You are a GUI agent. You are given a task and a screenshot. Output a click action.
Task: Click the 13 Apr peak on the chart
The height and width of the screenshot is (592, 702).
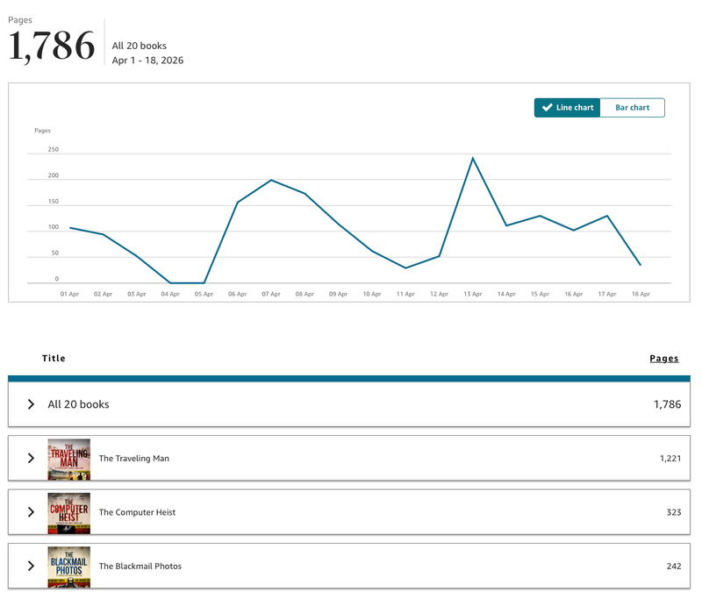473,158
